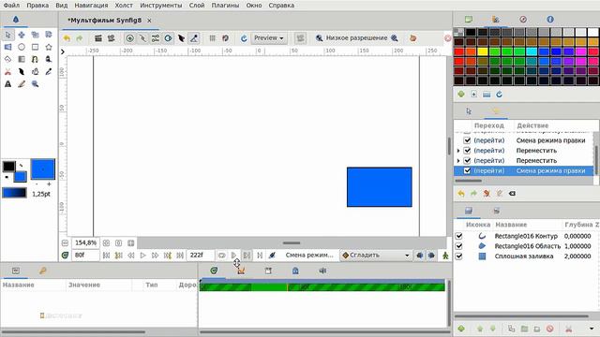Toggle position handles display icon

click(130, 38)
